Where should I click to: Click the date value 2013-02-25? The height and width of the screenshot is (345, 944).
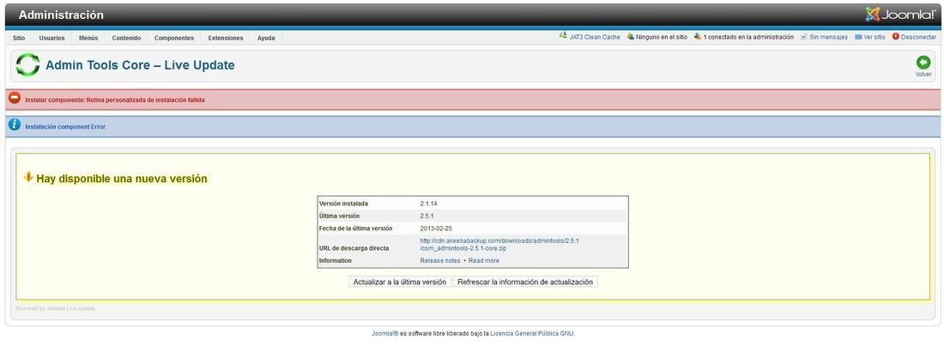(x=436, y=229)
